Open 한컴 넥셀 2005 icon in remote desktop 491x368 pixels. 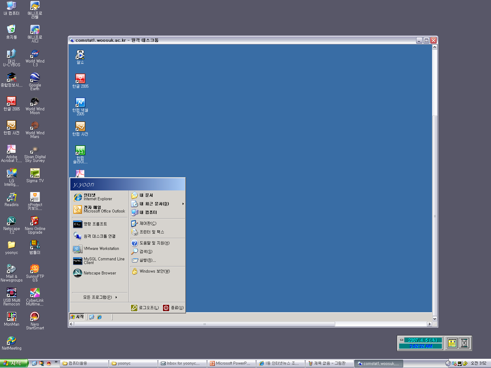[x=80, y=106]
